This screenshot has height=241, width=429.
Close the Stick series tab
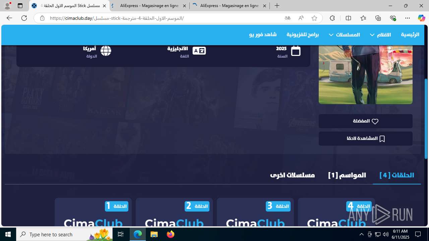[x=104, y=6]
